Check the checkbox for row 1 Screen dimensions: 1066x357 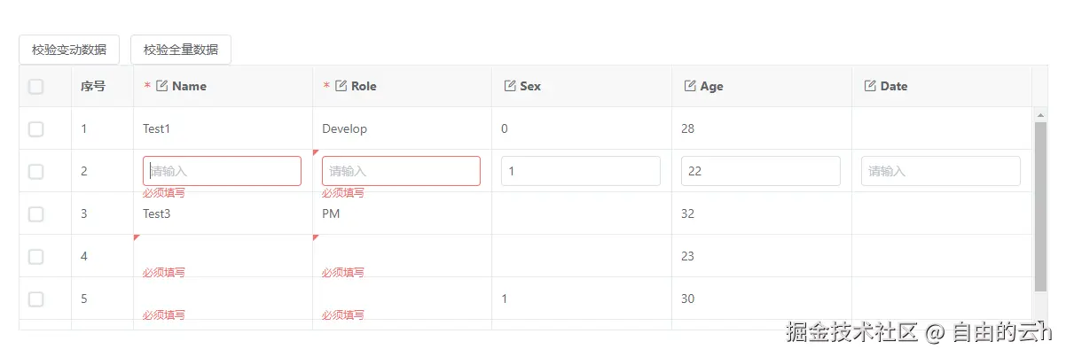point(35,129)
